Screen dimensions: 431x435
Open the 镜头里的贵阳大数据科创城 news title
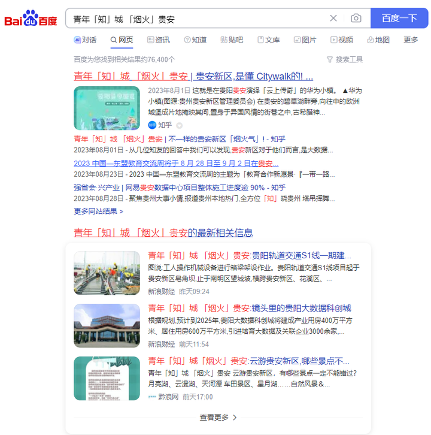250,308
